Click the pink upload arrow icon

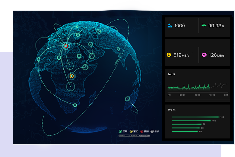click(x=203, y=55)
